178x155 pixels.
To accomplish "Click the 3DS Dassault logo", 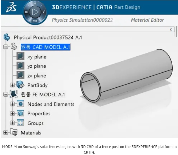I will pyautogui.click(x=11, y=7).
